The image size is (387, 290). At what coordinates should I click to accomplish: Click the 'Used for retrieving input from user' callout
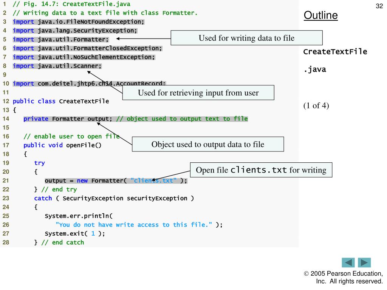tap(198, 93)
